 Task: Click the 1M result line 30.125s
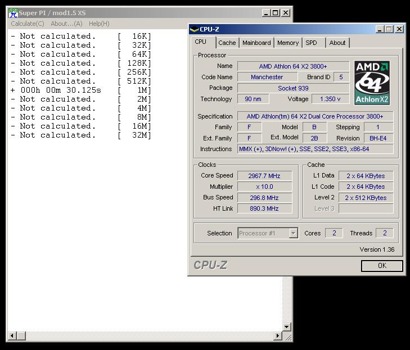coord(81,90)
